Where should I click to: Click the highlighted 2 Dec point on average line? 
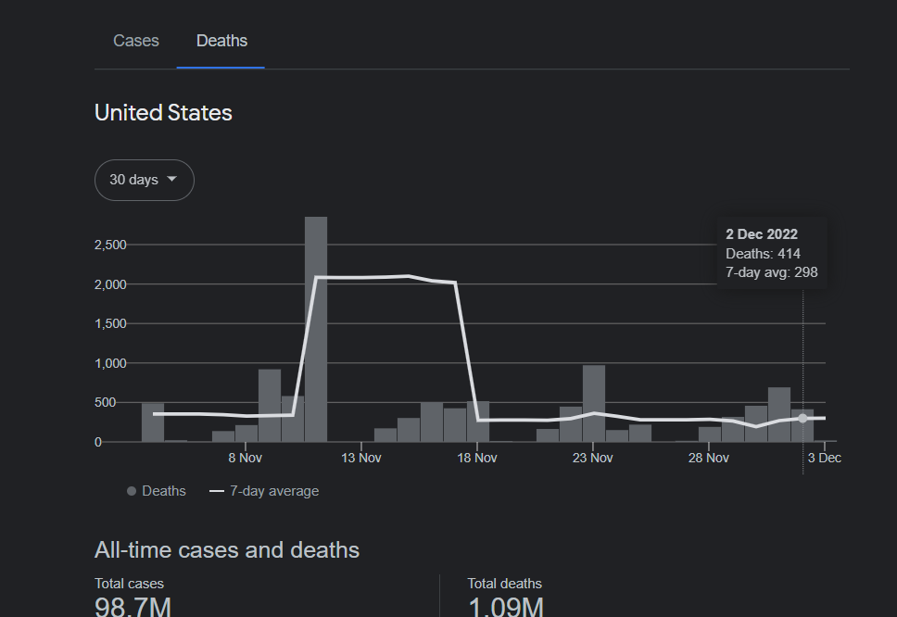pyautogui.click(x=802, y=418)
